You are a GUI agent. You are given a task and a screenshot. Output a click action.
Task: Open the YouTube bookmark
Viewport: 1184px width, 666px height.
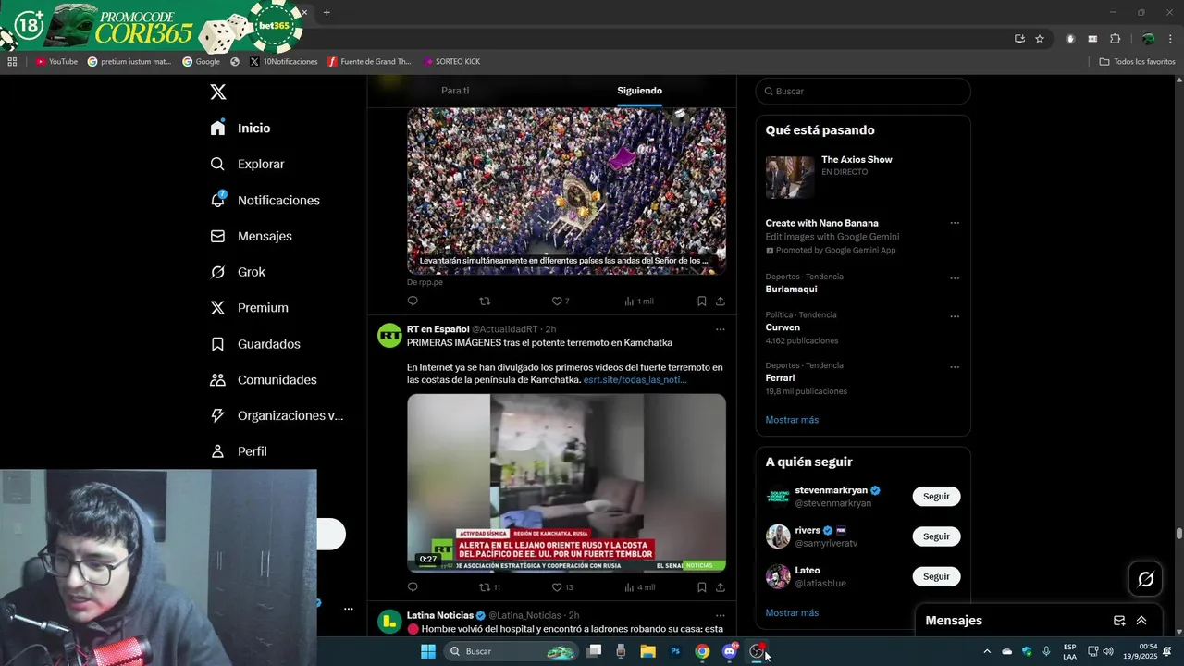click(56, 62)
